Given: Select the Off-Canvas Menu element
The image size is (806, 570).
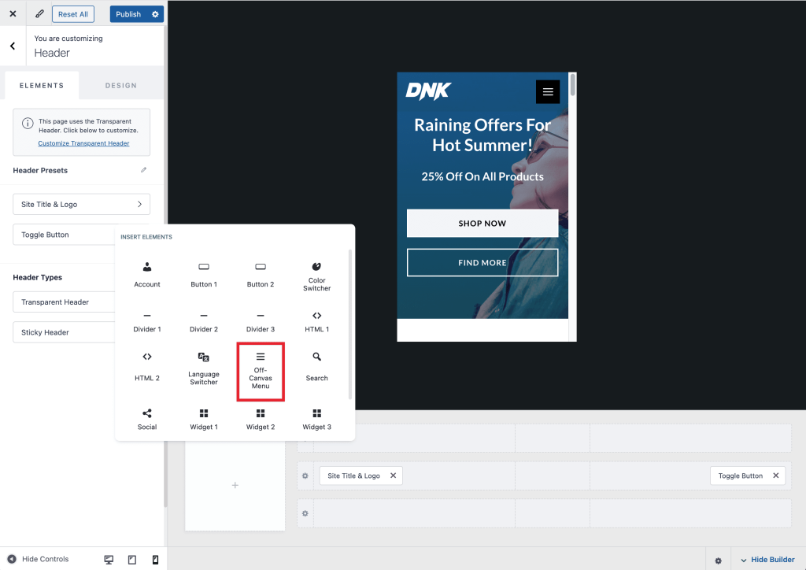Looking at the screenshot, I should pos(261,371).
